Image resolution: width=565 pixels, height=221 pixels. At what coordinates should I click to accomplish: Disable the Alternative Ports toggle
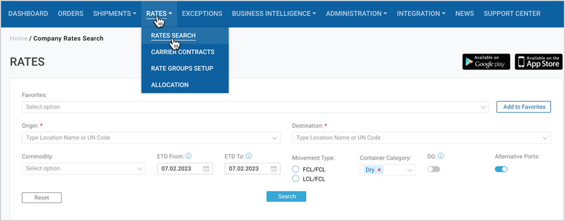(x=501, y=169)
